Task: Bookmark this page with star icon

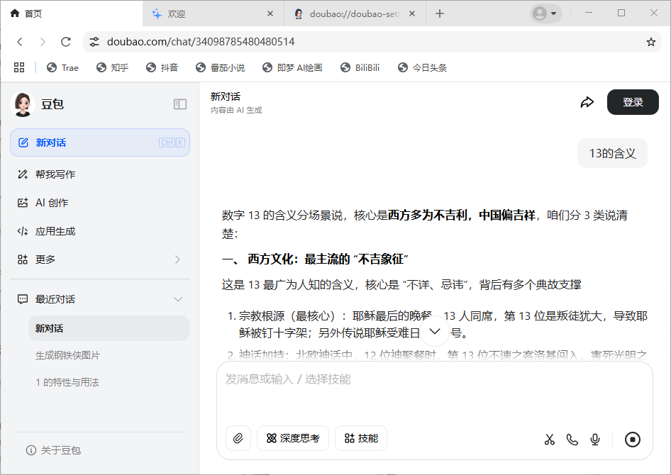Action: pos(651,42)
